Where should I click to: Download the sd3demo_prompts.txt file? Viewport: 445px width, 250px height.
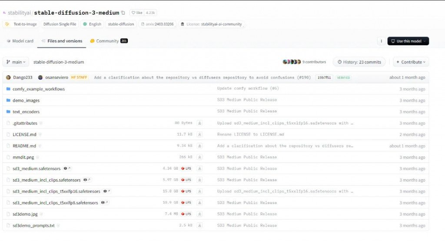click(199, 225)
